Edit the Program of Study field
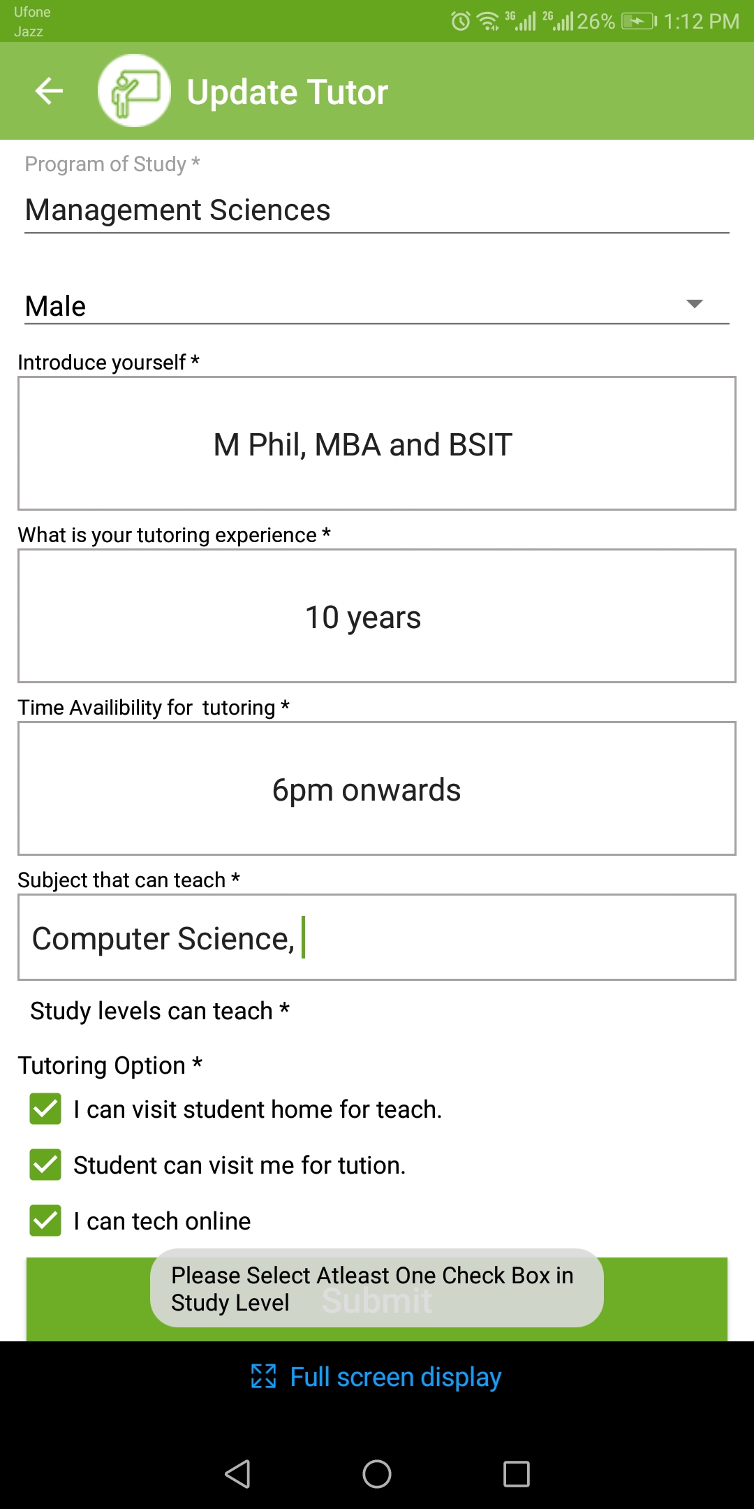Screen dimensions: 754x1509 [377, 210]
